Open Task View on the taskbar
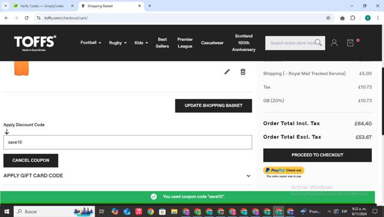Image resolution: width=384 pixels, height=217 pixels. point(102,212)
